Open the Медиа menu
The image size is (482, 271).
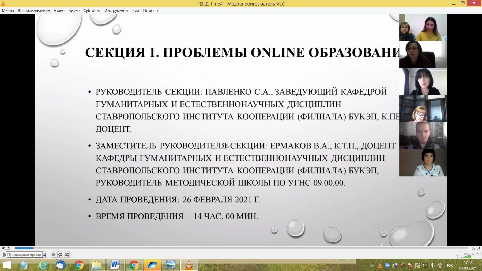pos(8,10)
